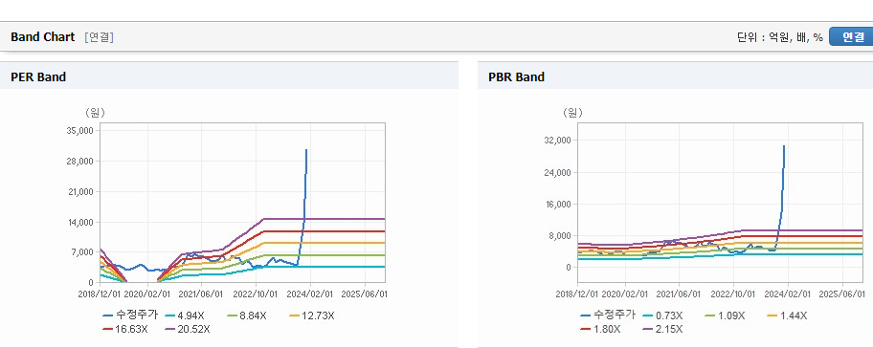Toggle 1.44X legend entry
The image size is (873, 348).
click(x=787, y=315)
